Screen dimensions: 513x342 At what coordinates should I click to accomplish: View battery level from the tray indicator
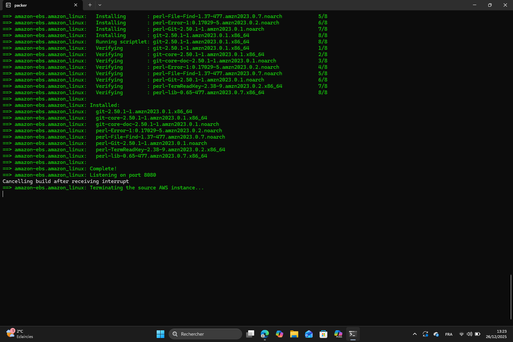477,334
